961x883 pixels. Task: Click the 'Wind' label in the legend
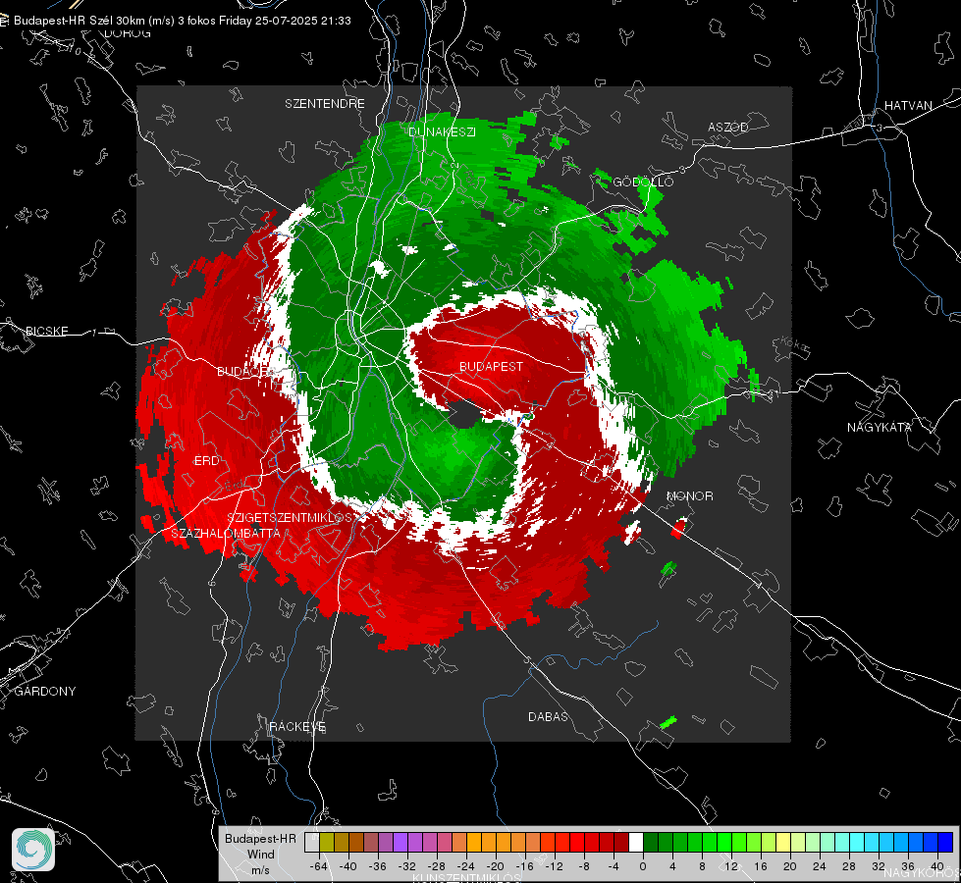coord(260,854)
